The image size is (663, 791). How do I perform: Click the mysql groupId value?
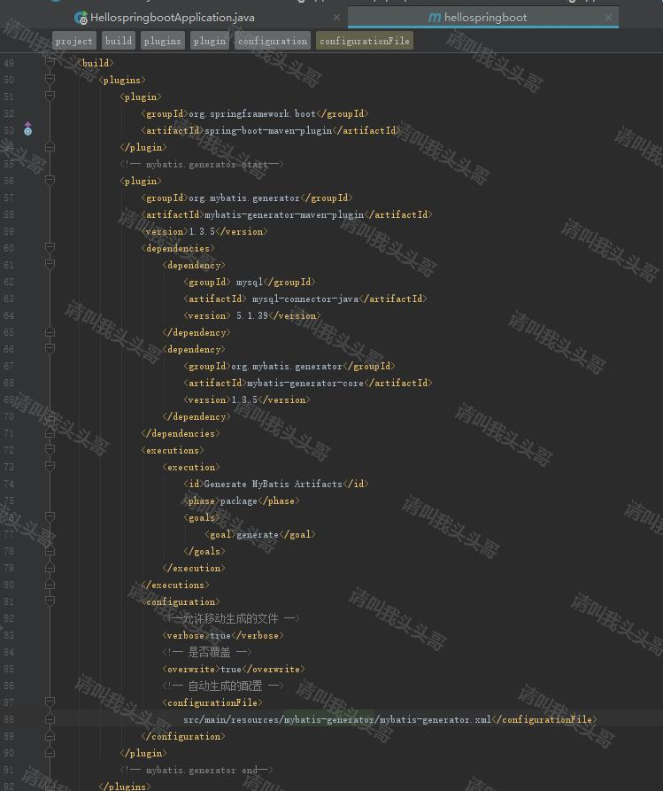pos(249,282)
